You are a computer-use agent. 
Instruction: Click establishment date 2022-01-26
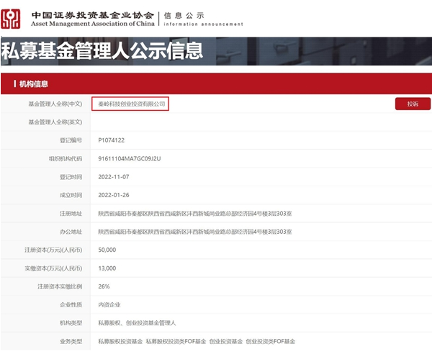tap(114, 195)
